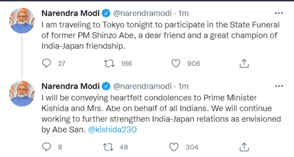
Task: Open the tweet text about India-Japan friendship
Action: click(160, 35)
